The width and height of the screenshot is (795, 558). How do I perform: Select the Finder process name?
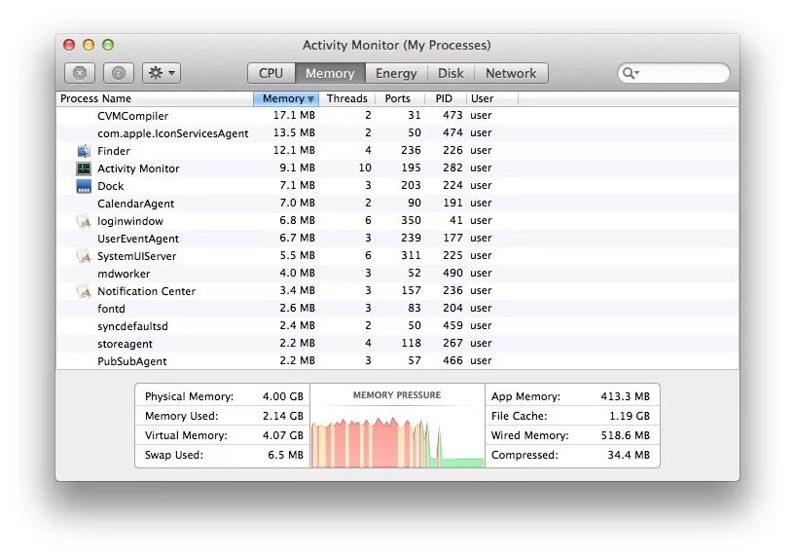[114, 151]
